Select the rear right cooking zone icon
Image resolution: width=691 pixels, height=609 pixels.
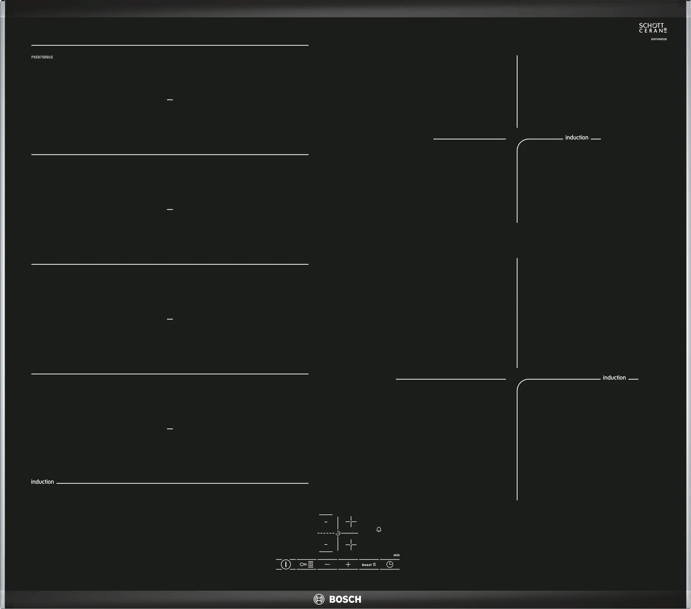coord(351,522)
